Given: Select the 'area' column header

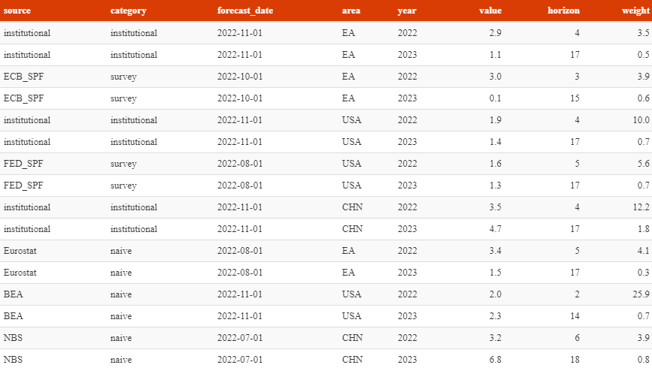Looking at the screenshot, I should 351,11.
